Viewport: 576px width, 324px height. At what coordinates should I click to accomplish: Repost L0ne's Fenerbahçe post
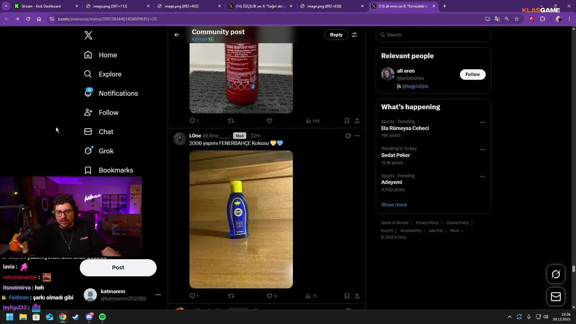(x=231, y=296)
